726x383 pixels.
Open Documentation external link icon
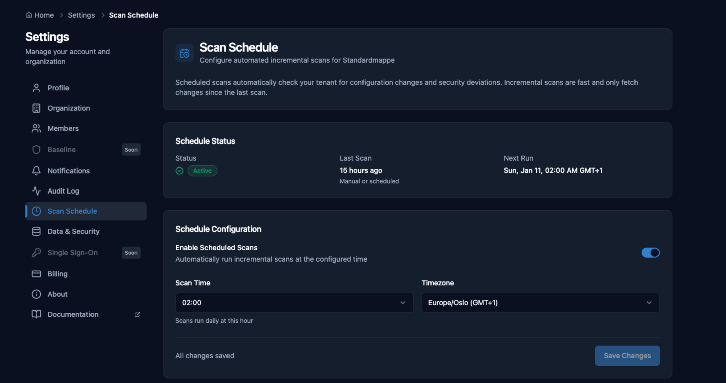[137, 314]
